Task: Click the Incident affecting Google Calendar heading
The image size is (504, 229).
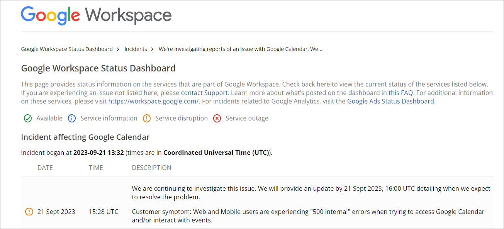Action: (x=85, y=137)
